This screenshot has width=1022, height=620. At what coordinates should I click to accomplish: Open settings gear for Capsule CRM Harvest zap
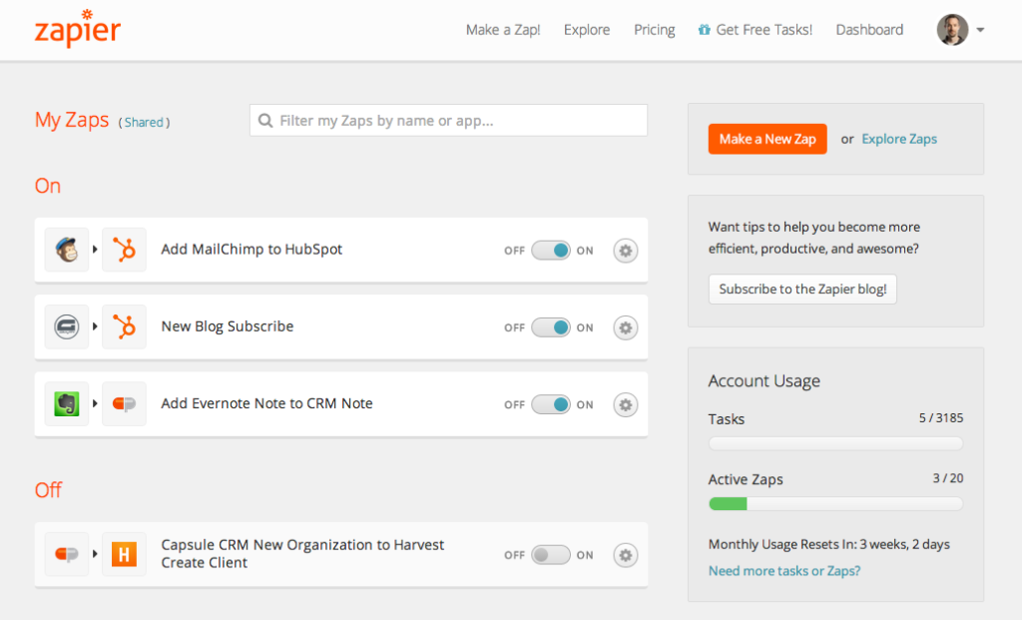pos(625,555)
